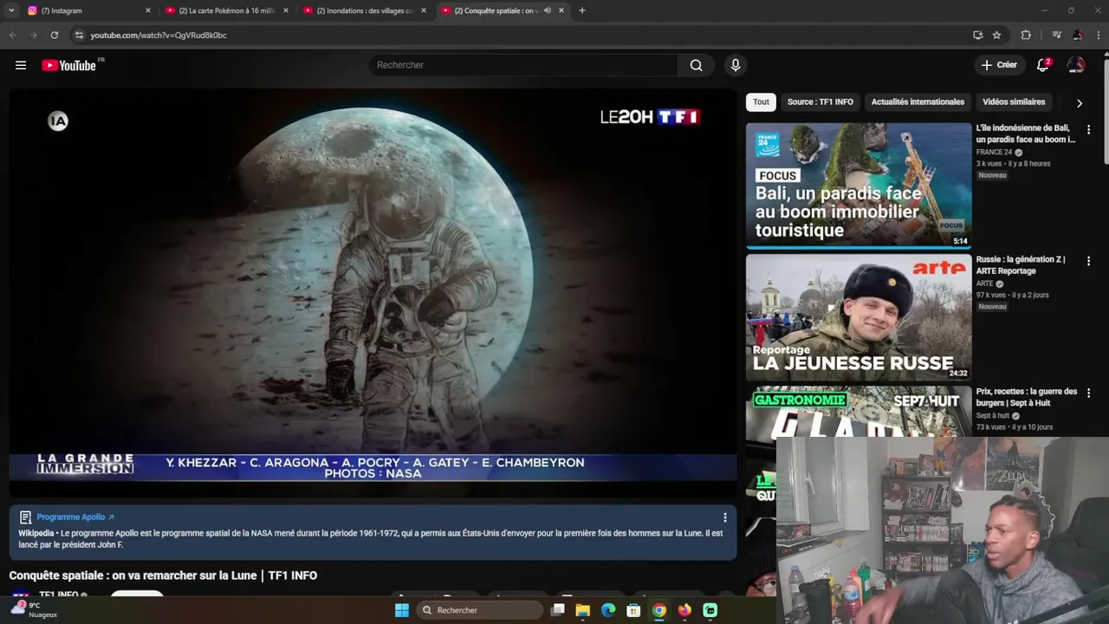This screenshot has width=1109, height=624.
Task: Open the browser extensions puzzle icon
Action: coord(1026,35)
